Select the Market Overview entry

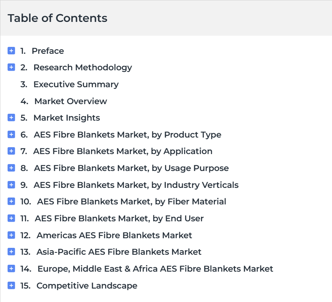point(71,101)
